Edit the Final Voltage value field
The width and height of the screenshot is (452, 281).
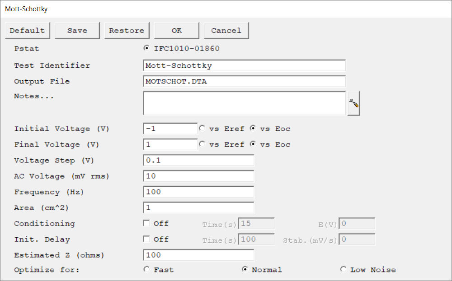click(170, 144)
